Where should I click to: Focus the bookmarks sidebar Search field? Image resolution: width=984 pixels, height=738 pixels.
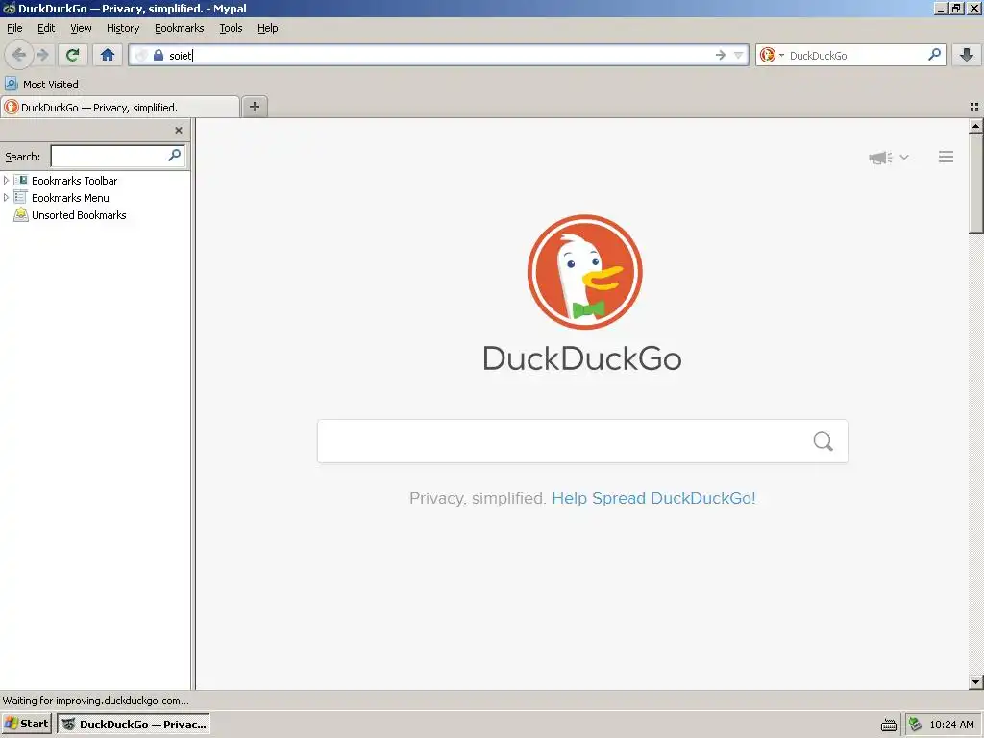[x=118, y=156]
